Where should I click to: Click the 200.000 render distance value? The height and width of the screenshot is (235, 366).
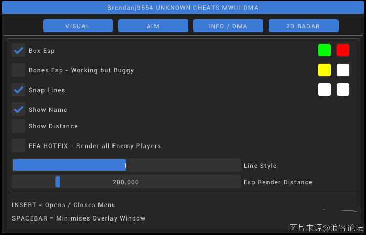(126, 182)
